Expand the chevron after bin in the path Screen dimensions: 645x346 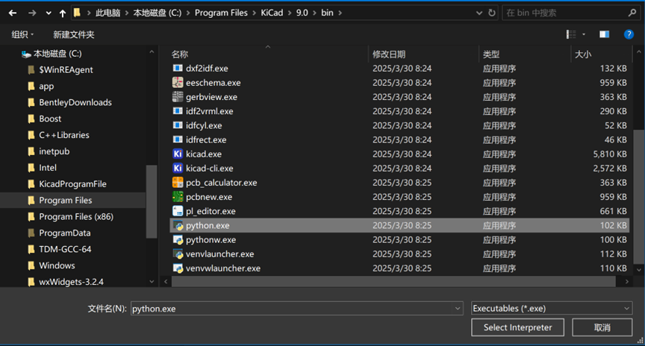(340, 13)
